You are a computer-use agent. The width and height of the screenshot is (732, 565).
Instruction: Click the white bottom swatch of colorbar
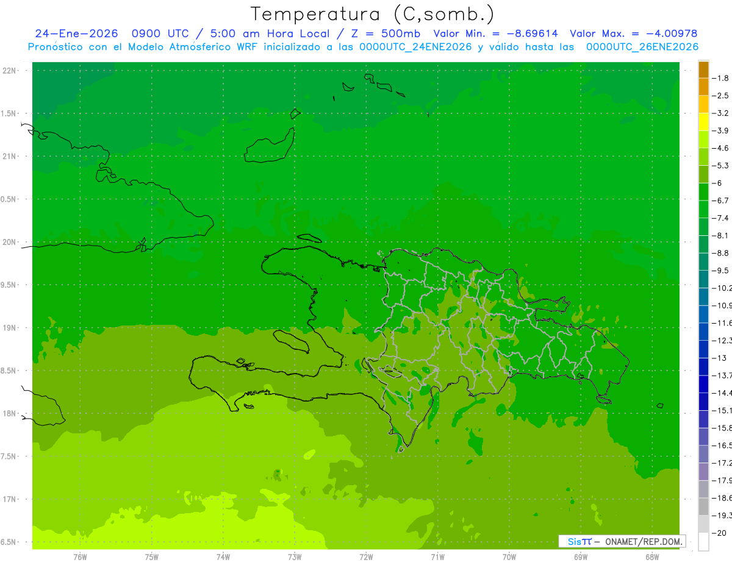coord(703,542)
